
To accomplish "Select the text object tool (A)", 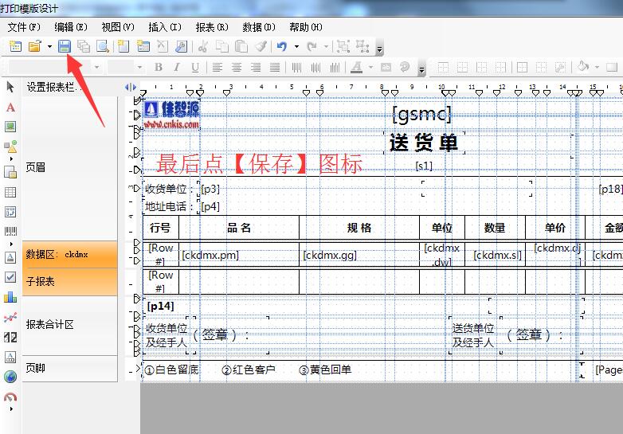I will (x=10, y=107).
